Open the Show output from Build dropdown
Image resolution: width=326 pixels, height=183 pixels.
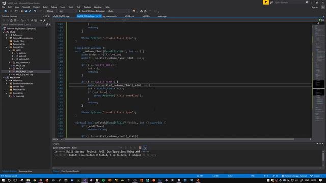point(97,148)
